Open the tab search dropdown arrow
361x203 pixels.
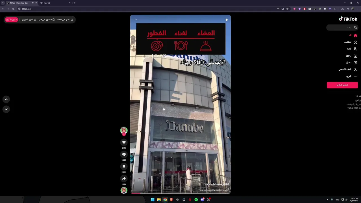(x=3, y=3)
